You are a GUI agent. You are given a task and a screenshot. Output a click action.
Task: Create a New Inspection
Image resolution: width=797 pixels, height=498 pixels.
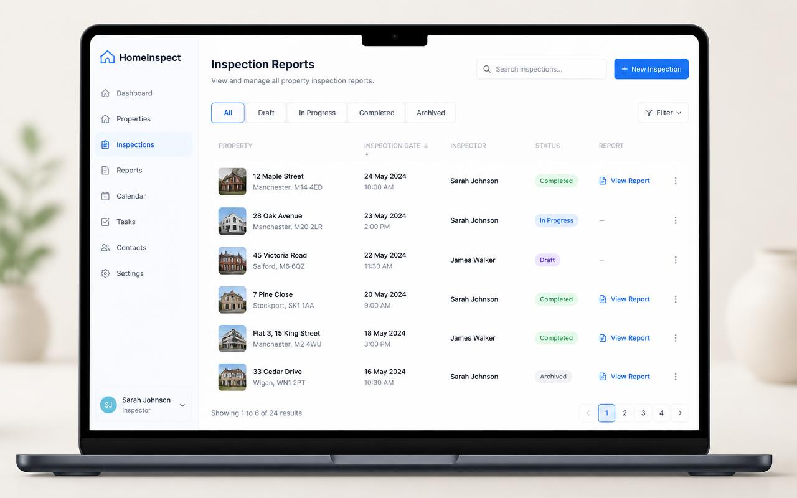pyautogui.click(x=651, y=69)
